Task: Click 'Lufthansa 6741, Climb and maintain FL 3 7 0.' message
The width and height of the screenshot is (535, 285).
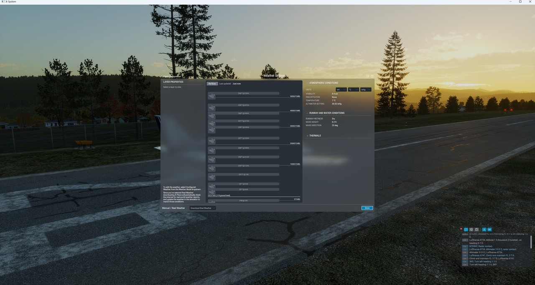Action: (x=492, y=255)
